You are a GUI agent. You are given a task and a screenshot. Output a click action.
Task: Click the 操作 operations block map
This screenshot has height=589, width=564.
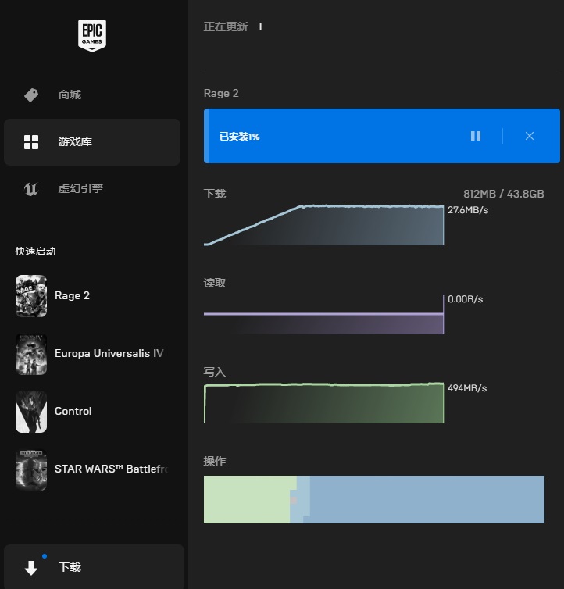click(373, 499)
